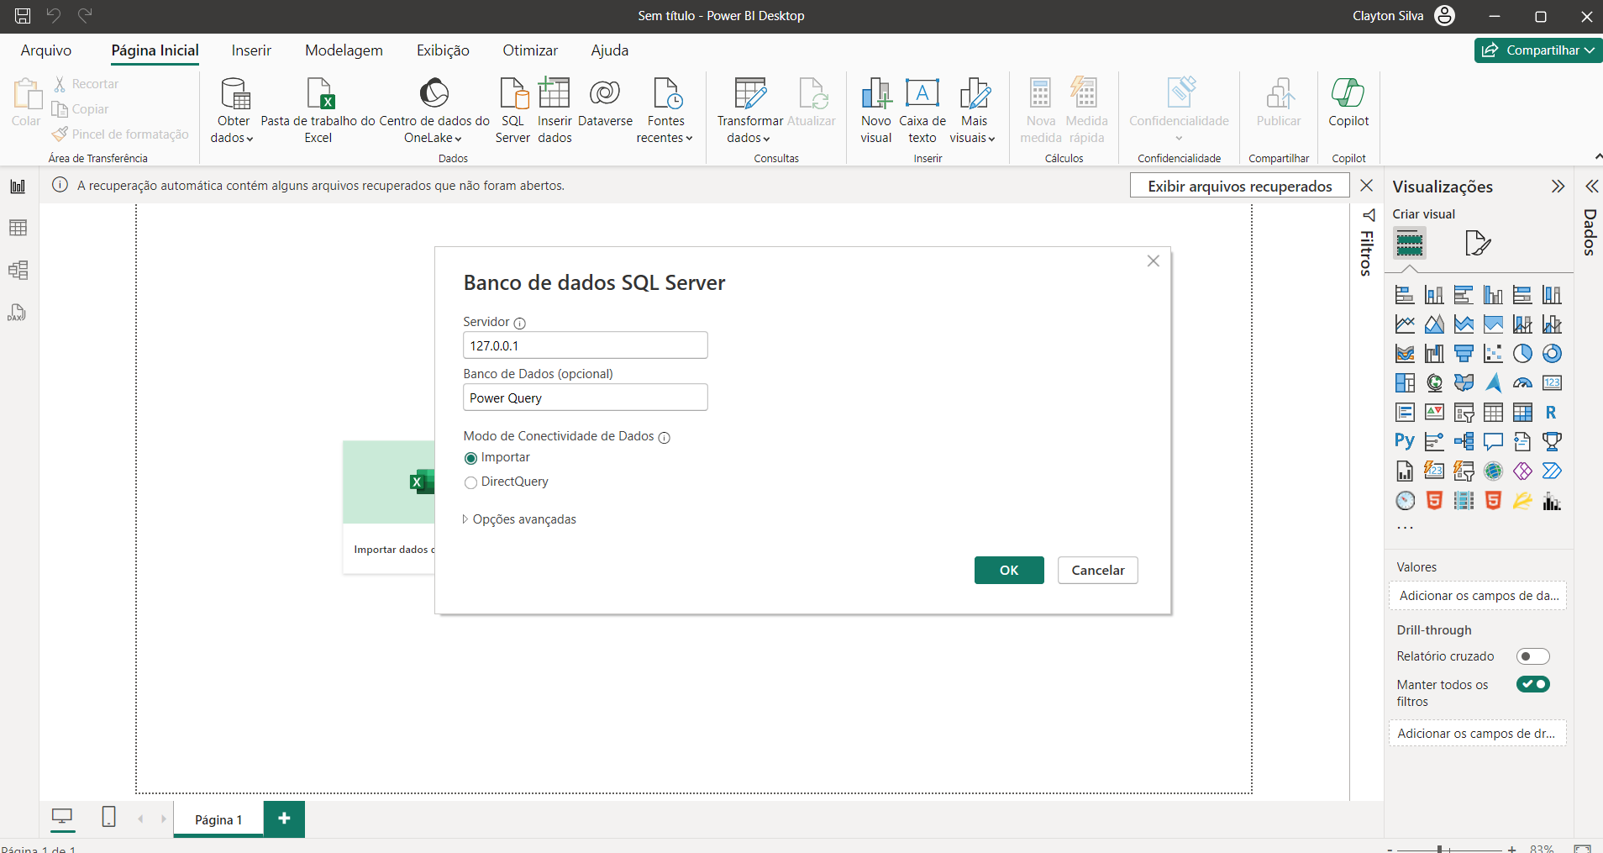Click Novo visual button
Viewport: 1603px width, 853px height.
(875, 111)
